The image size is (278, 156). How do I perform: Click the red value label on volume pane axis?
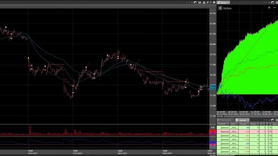(x=212, y=131)
